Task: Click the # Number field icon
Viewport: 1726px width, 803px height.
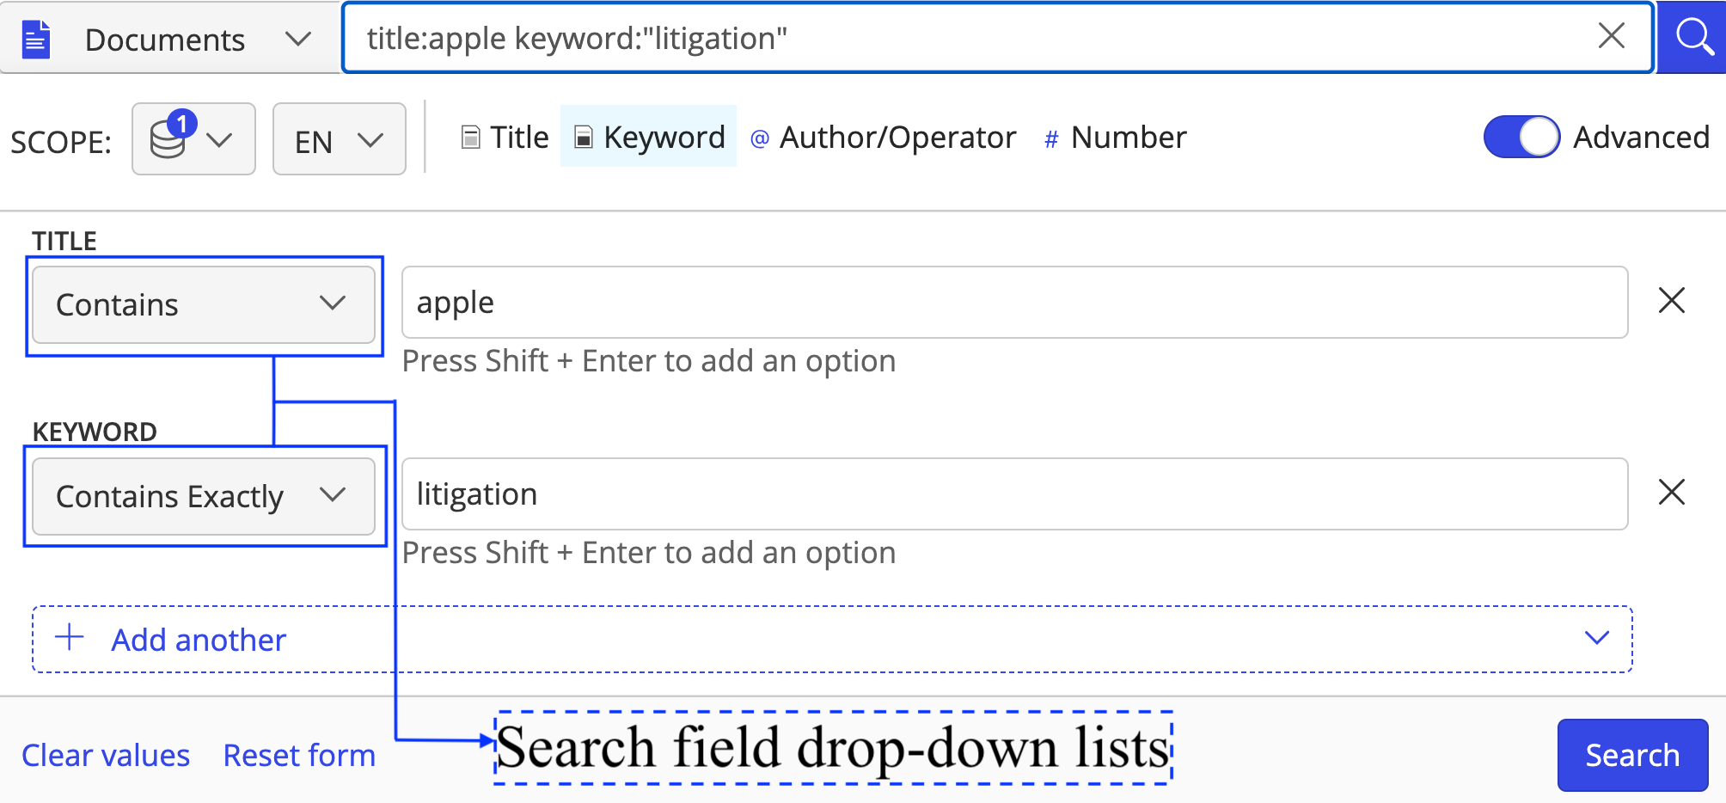Action: tap(1050, 139)
